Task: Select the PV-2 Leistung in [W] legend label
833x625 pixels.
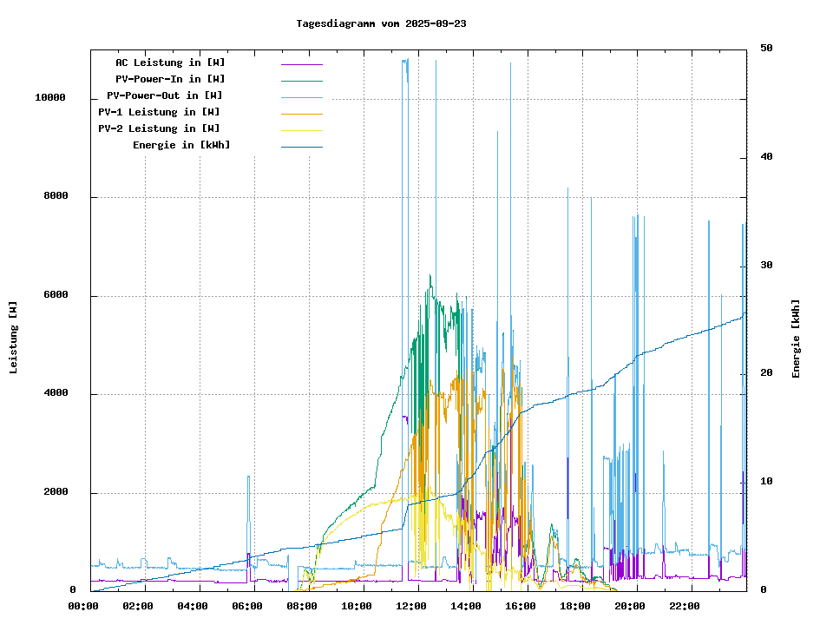Action: click(159, 128)
